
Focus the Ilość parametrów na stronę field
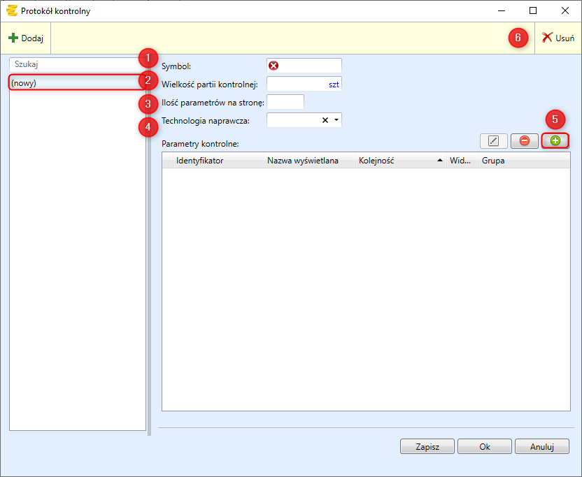pyautogui.click(x=285, y=102)
